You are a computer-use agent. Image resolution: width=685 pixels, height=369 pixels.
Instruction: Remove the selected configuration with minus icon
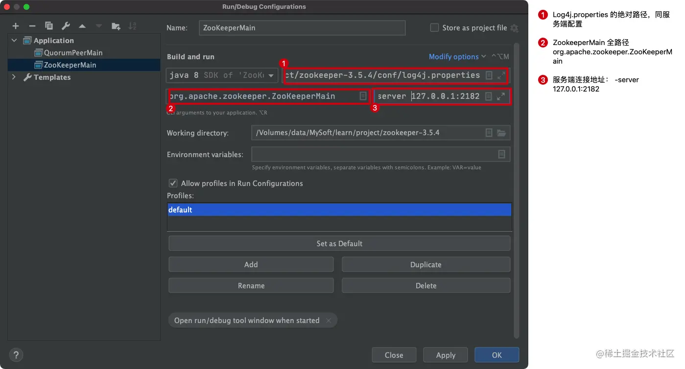coord(32,26)
